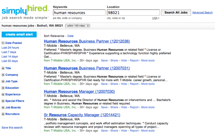The height and width of the screenshot is (133, 215).
Task: Expand the Special Filters plus icon
Action: tap(3, 101)
